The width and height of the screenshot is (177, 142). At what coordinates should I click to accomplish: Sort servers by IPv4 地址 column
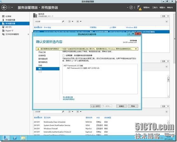coord(47,27)
